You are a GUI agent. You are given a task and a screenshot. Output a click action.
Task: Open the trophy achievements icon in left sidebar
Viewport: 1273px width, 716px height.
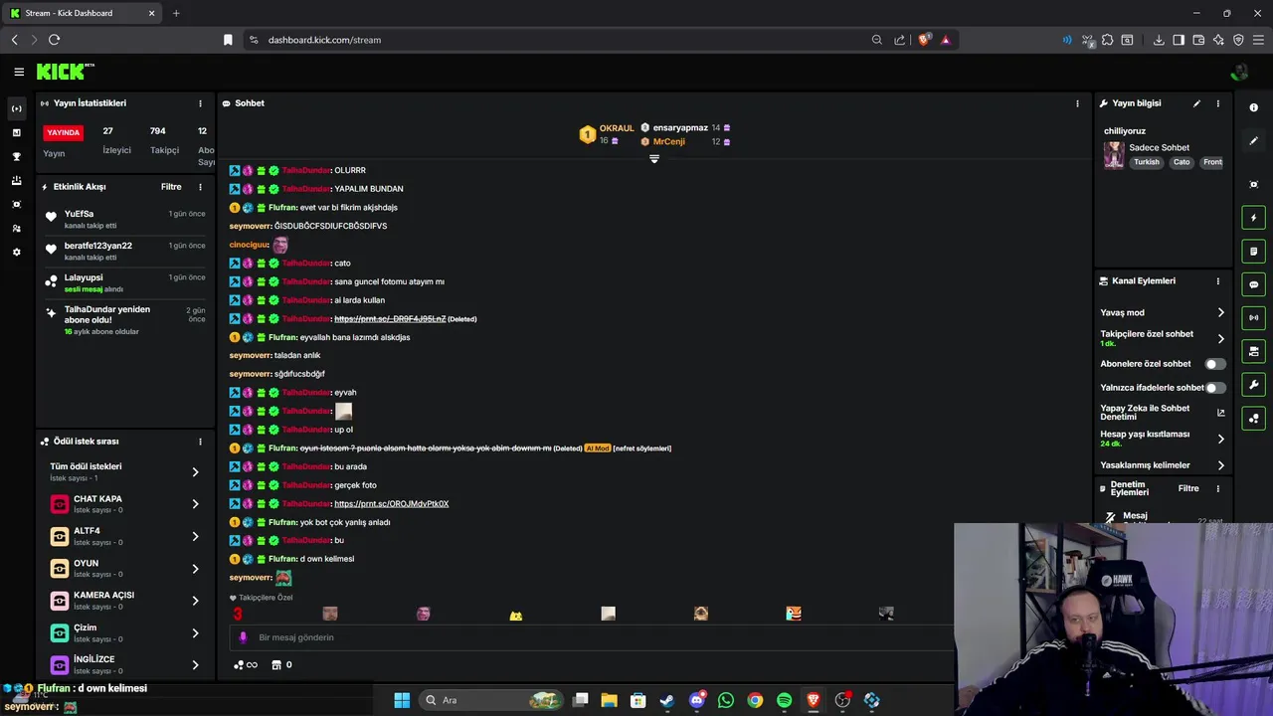[x=16, y=156]
